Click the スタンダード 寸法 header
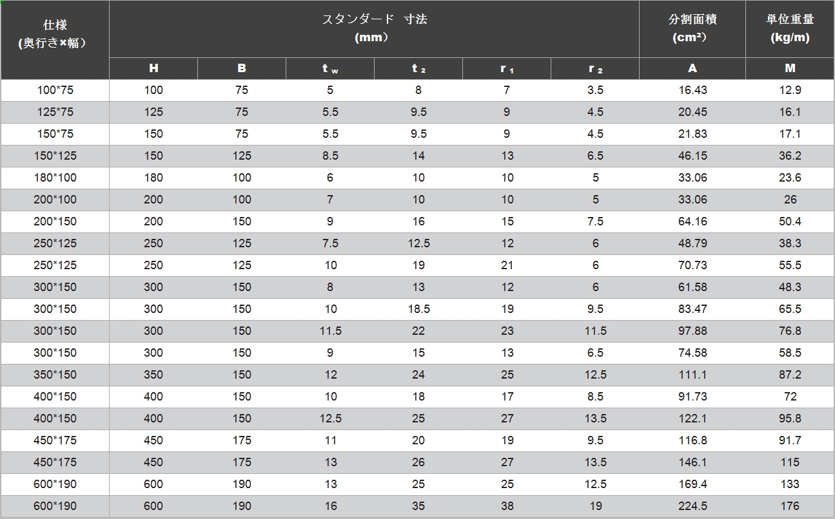The image size is (835, 519). pyautogui.click(x=374, y=29)
